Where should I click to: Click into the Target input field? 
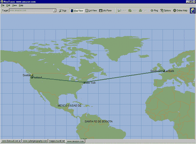coord(31,10)
